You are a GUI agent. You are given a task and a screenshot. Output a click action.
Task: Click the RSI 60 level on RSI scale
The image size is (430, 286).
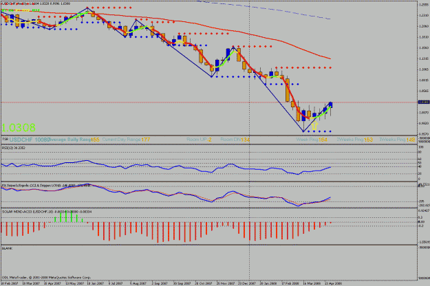[x=420, y=159]
